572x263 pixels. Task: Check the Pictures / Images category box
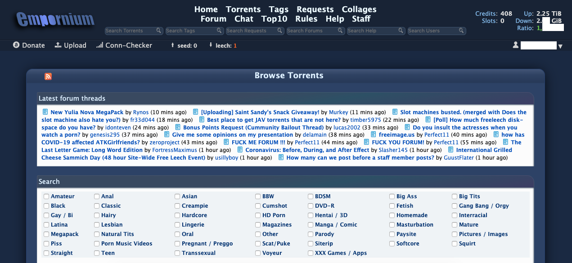point(455,234)
